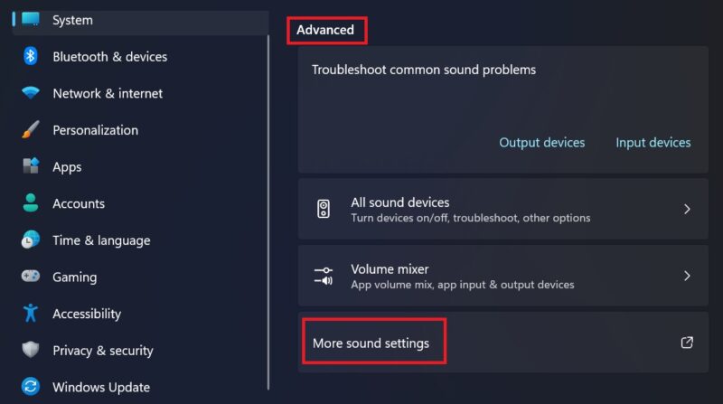The height and width of the screenshot is (404, 723).
Task: Click the Personalization paintbrush icon
Action: click(x=31, y=129)
